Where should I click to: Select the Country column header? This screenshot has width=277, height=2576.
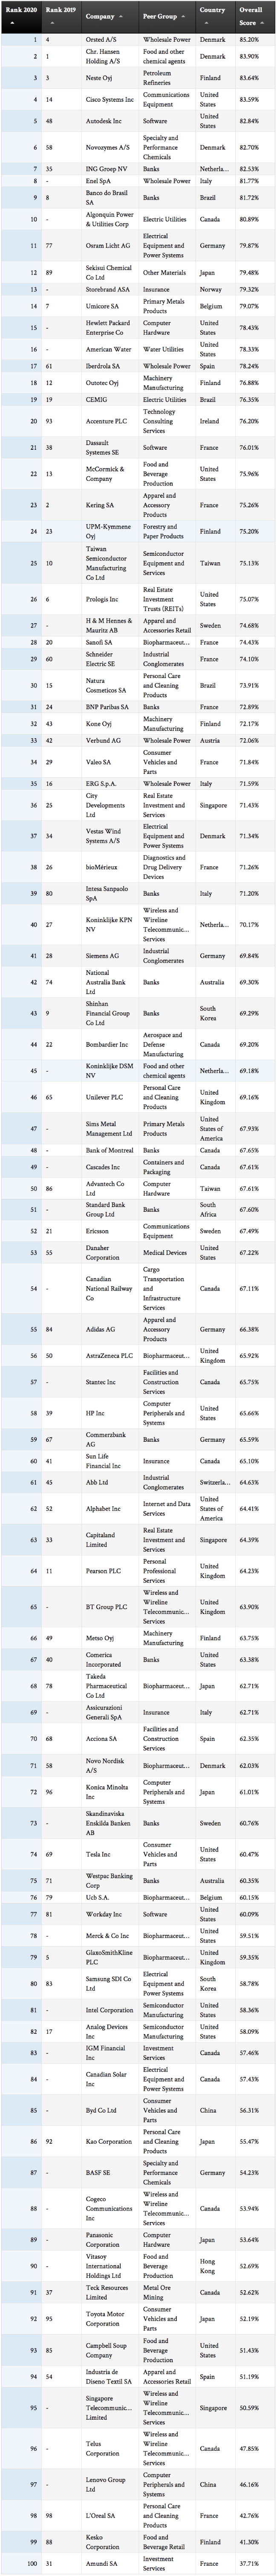click(x=212, y=11)
